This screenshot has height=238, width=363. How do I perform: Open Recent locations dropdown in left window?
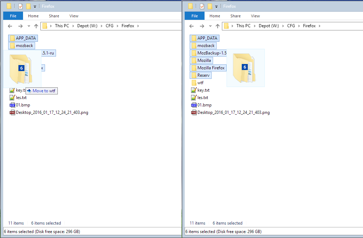(x=29, y=26)
